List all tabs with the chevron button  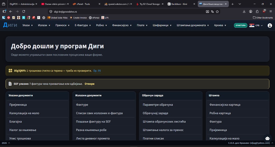click(240, 4)
